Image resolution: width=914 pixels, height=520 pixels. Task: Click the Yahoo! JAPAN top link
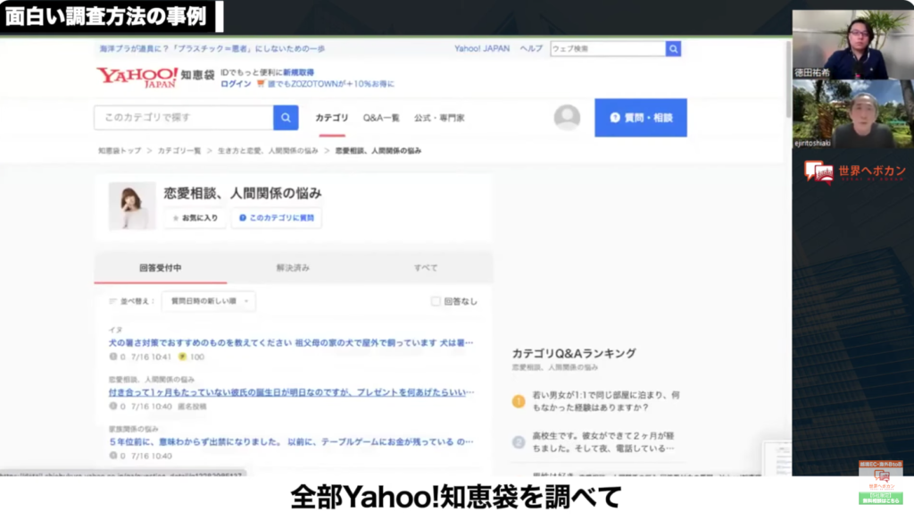(x=481, y=48)
